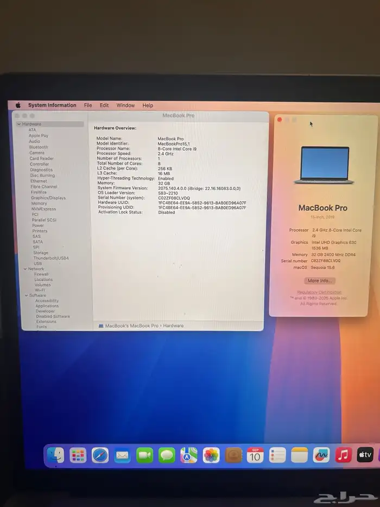Open the Window menu

(x=125, y=105)
